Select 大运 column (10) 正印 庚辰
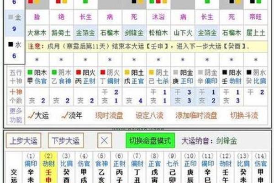The width and height of the screenshot is (274, 183). coord(190,168)
